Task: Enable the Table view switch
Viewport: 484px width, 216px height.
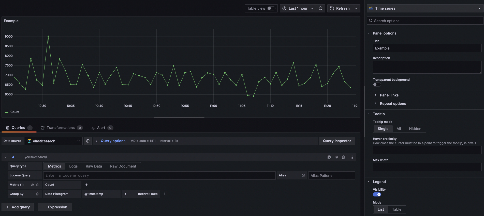Action: (271, 8)
